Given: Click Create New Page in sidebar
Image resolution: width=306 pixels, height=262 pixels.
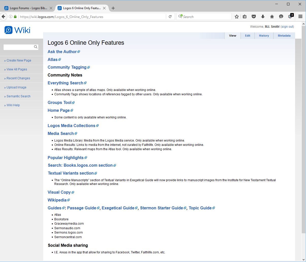Looking at the screenshot, I should point(19,60).
